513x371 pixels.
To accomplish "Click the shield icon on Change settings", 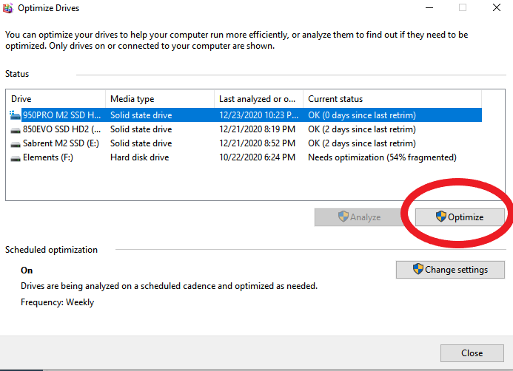I will point(418,269).
